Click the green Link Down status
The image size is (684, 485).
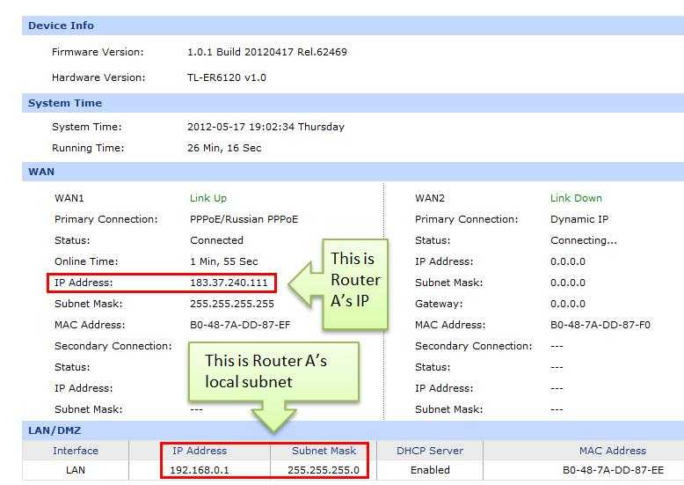pos(576,198)
